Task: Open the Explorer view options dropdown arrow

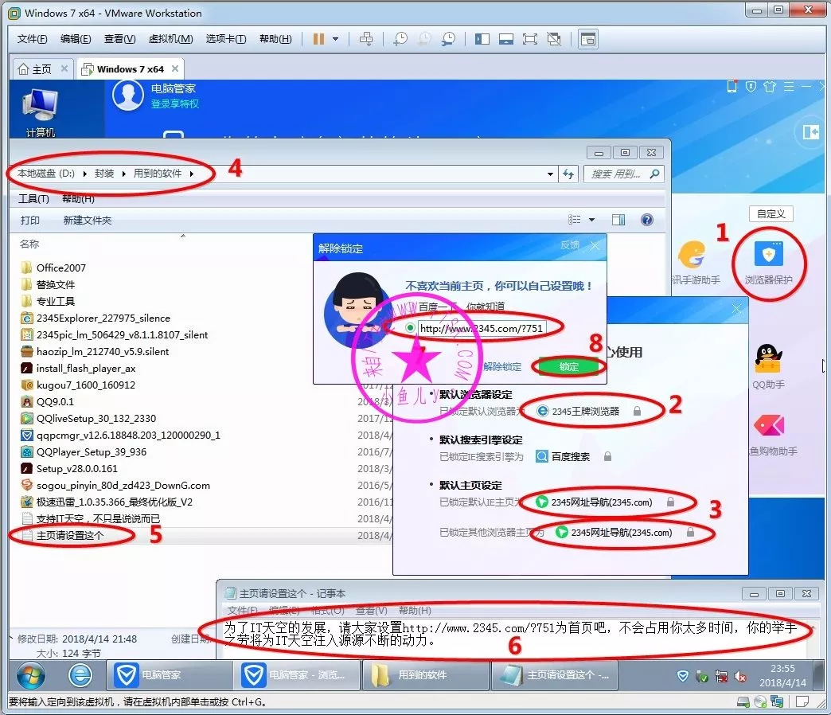Action: pos(591,220)
